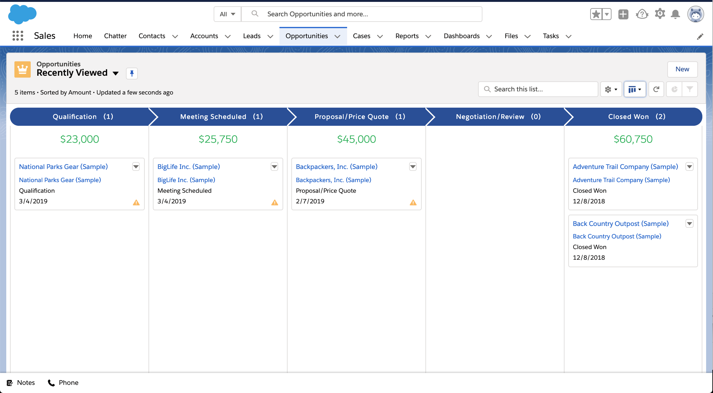This screenshot has width=713, height=393.
Task: Open Back Country Outpost (Sample) account link
Action: click(617, 236)
